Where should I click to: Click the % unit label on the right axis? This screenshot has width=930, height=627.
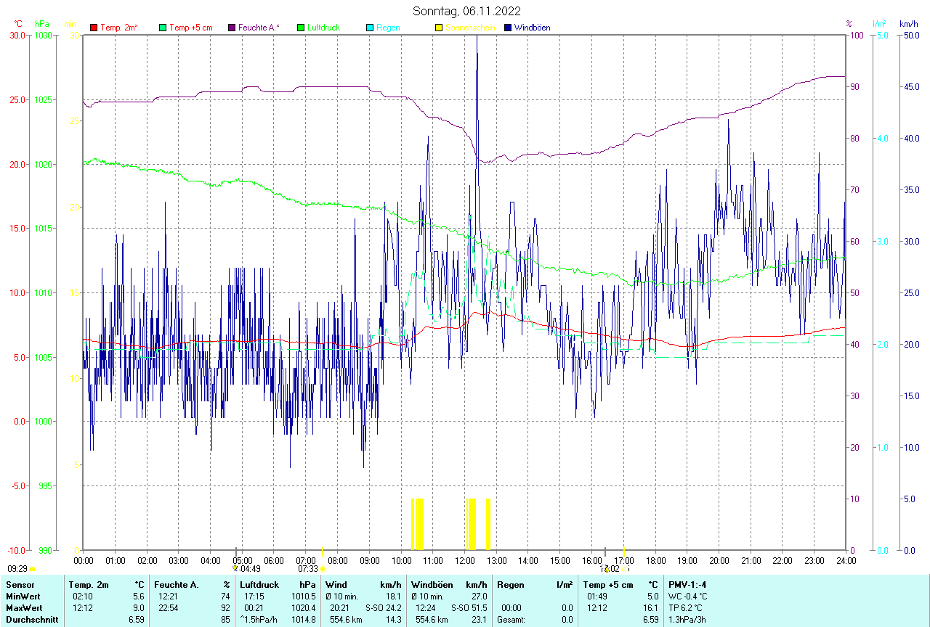click(x=849, y=24)
